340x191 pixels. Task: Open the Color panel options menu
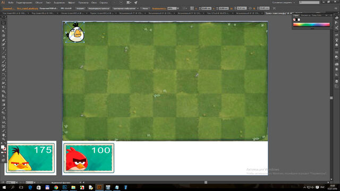331,15
